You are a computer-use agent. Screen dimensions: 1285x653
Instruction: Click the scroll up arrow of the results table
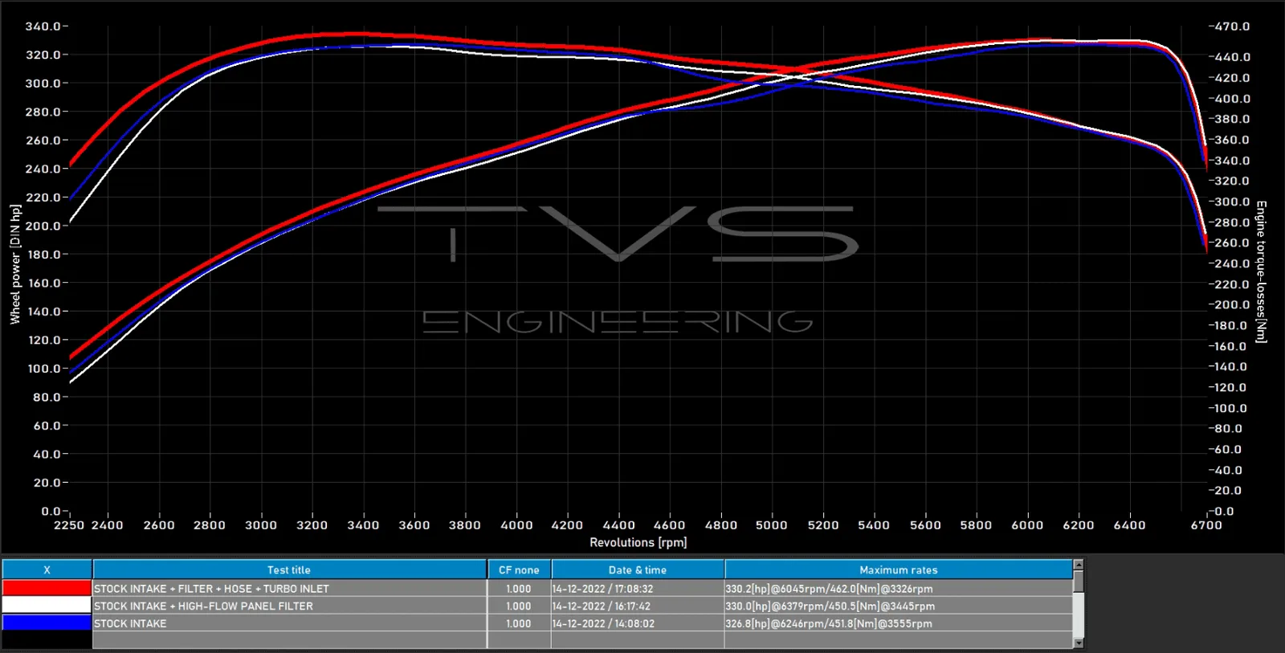click(x=1079, y=565)
